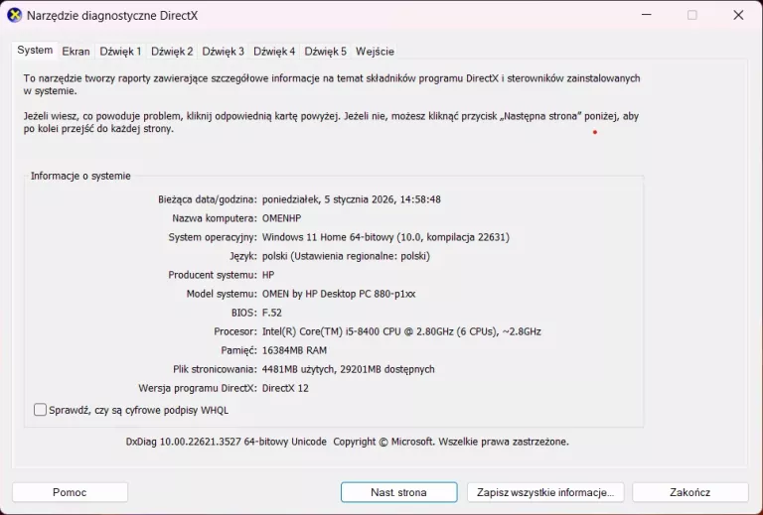
Task: Click Zapisz wszystkie informacje button
Action: pos(544,492)
